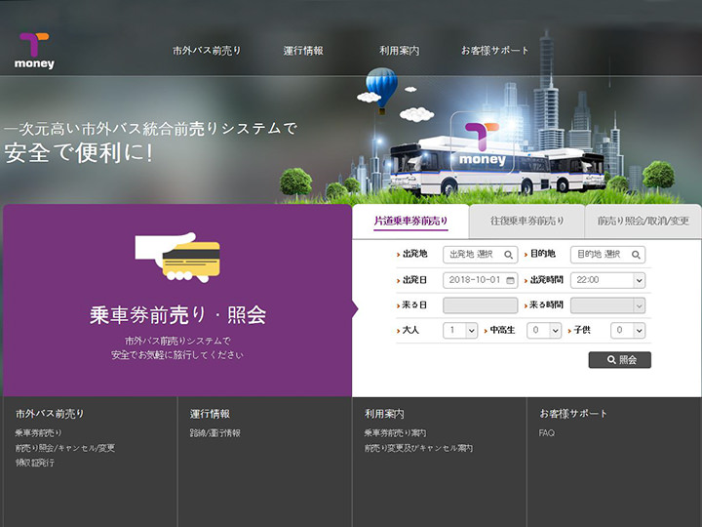Click the hand holding card icon
The height and width of the screenshot is (527, 702).
click(x=177, y=257)
